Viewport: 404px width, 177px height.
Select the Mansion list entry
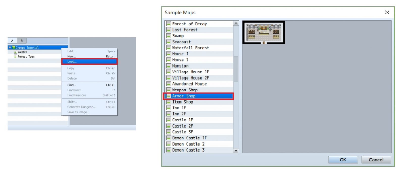point(199,66)
